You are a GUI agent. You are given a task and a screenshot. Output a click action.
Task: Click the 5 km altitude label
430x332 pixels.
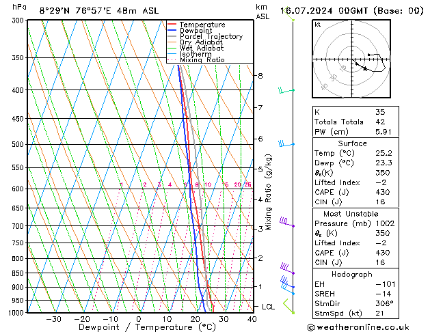[x=260, y=169]
